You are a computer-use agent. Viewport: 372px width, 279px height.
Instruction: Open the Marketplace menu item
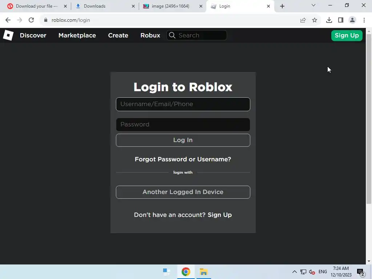click(x=77, y=35)
